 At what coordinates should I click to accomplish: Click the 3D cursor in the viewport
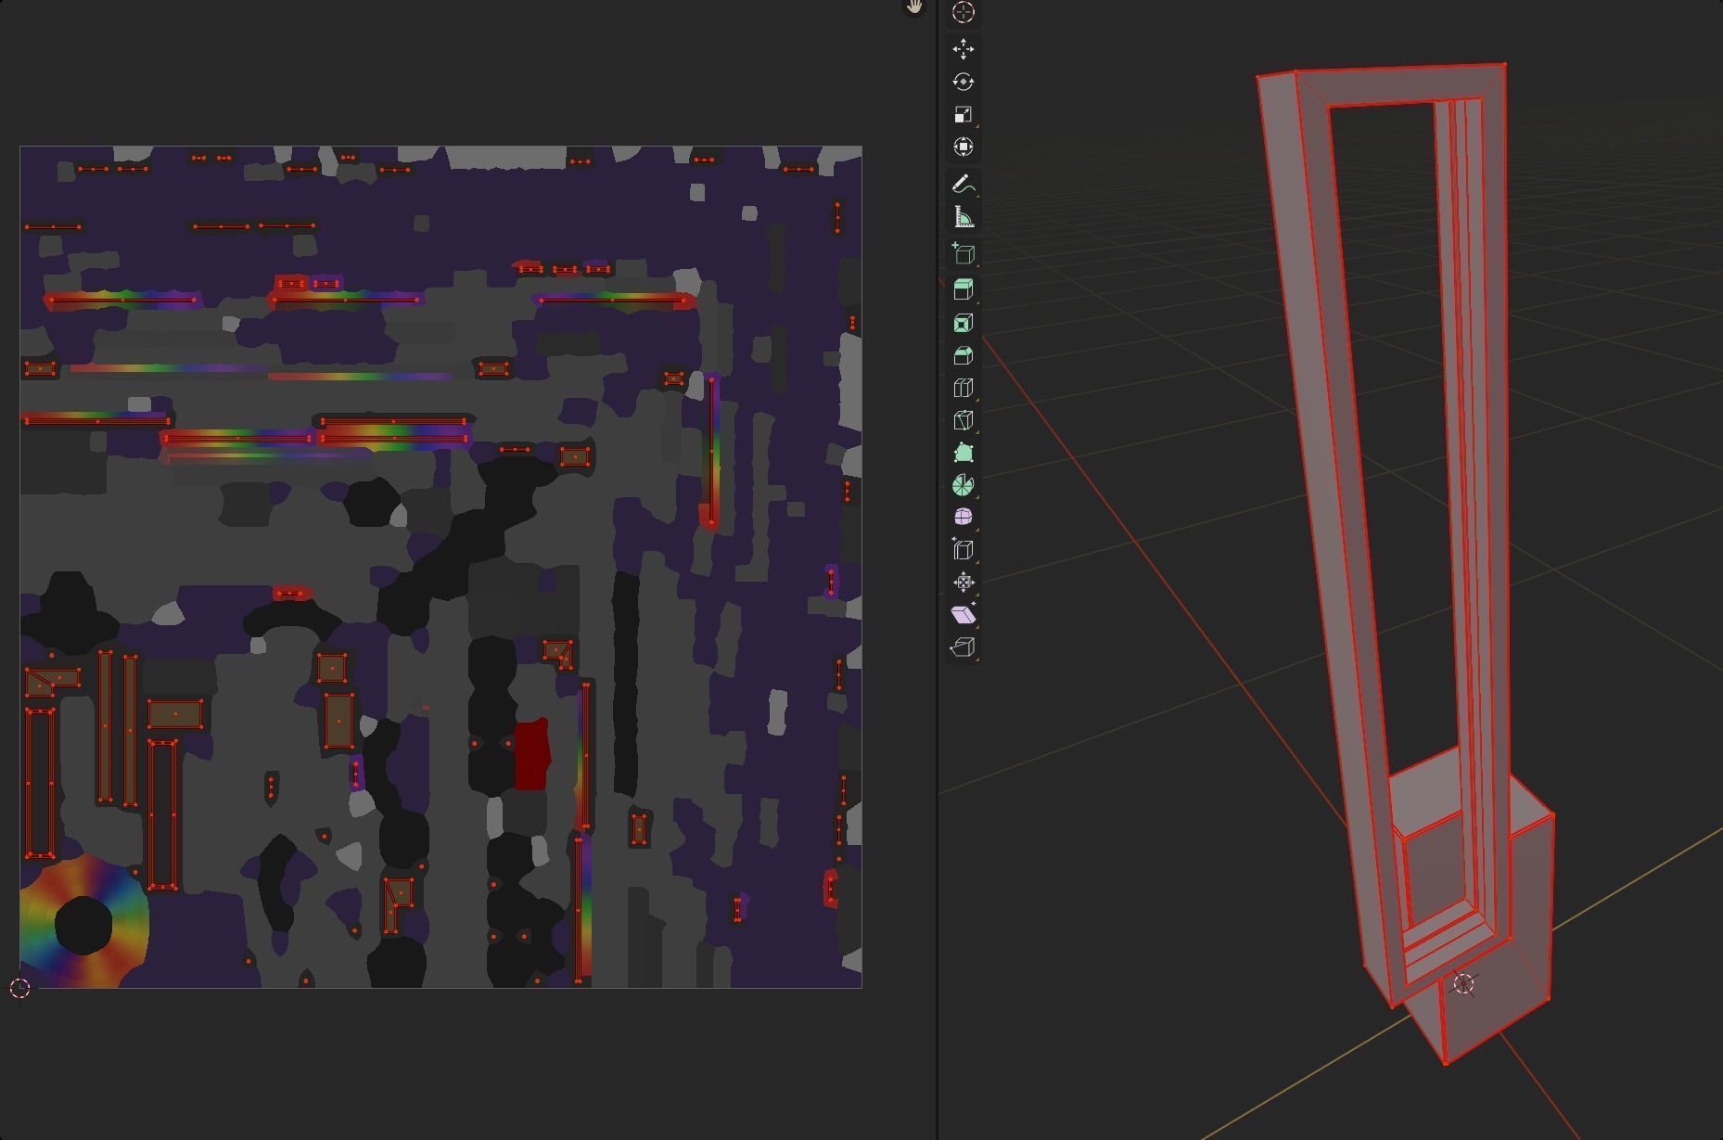coord(1463,984)
